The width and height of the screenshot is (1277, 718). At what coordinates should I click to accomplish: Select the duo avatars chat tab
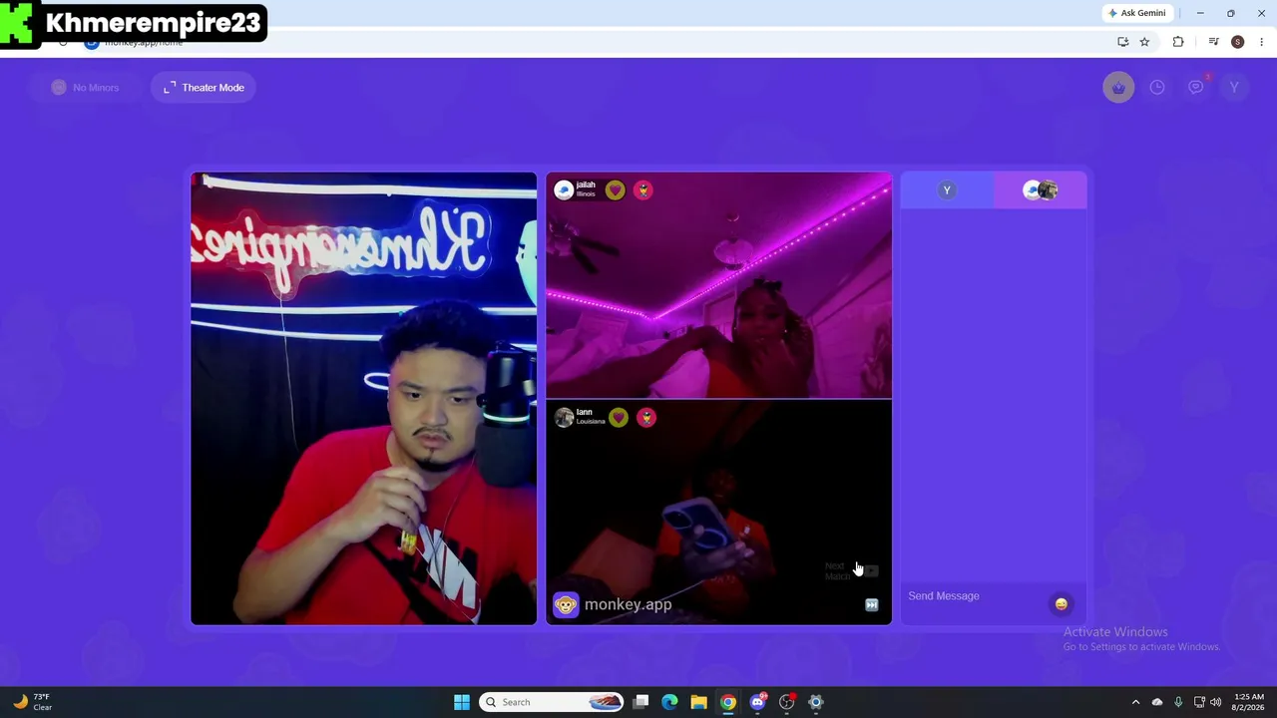[x=1041, y=190]
